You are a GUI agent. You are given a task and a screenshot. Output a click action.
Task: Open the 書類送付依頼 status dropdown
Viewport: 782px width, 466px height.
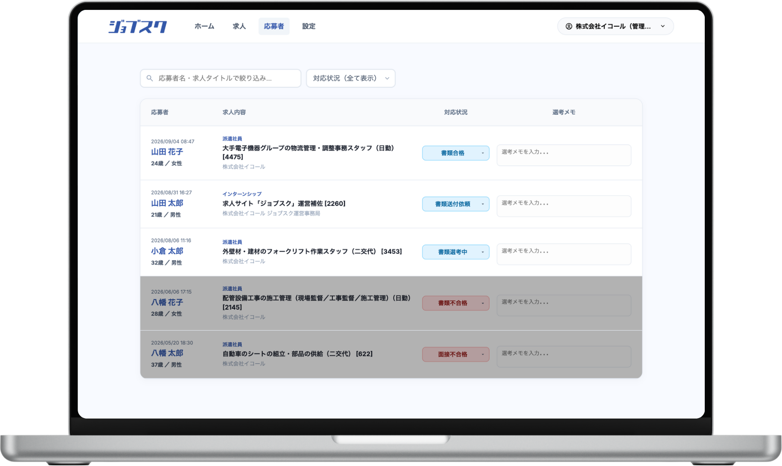[456, 204]
